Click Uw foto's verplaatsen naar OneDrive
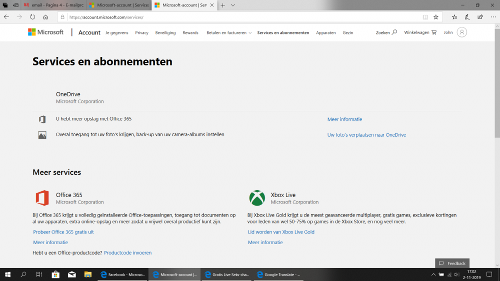The width and height of the screenshot is (500, 281). (366, 135)
